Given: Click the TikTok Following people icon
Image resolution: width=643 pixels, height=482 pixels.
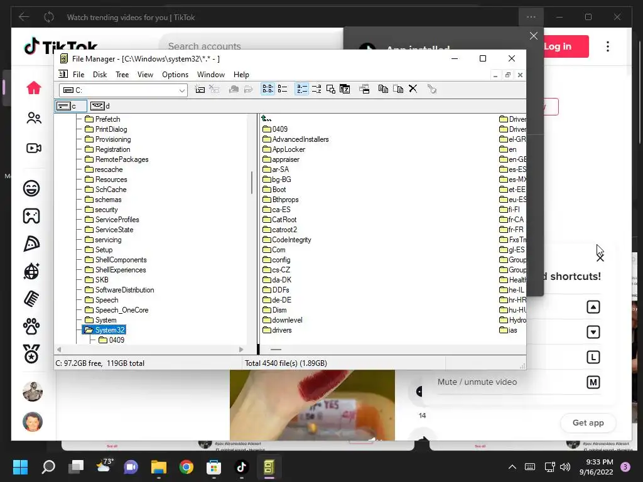Looking at the screenshot, I should coord(34,119).
